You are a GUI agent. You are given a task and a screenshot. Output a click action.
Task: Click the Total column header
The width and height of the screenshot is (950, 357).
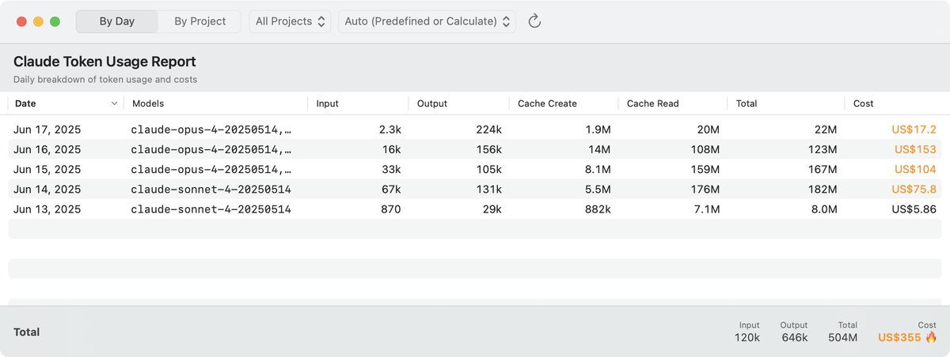coord(786,103)
